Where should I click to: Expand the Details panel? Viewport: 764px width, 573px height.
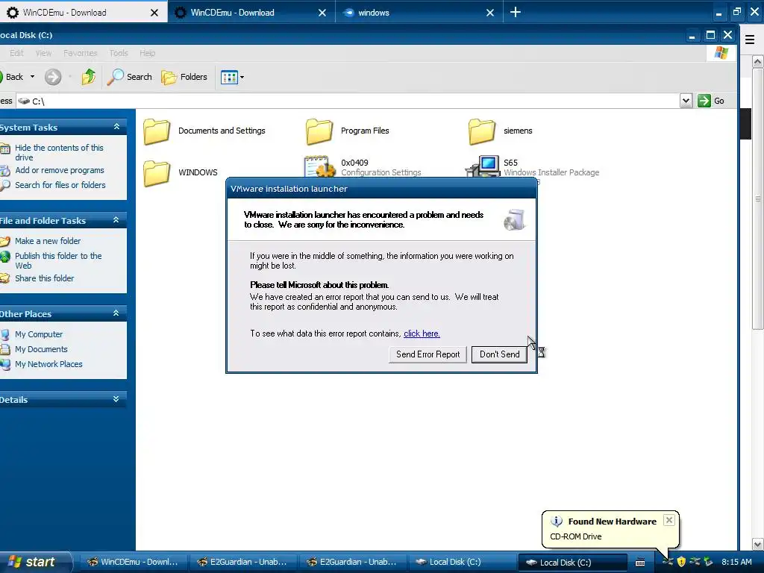point(116,398)
